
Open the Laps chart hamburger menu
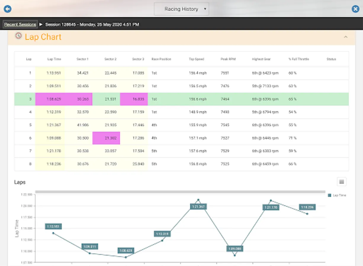(x=341, y=182)
